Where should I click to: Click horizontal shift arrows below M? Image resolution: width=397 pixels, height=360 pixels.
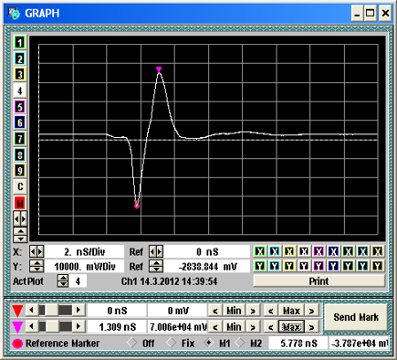[20, 218]
